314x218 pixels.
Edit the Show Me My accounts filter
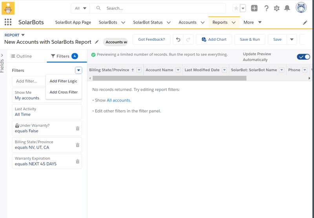pos(29,95)
